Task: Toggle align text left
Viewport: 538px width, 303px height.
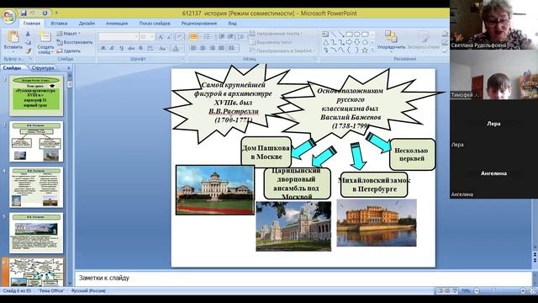Action: [194, 48]
